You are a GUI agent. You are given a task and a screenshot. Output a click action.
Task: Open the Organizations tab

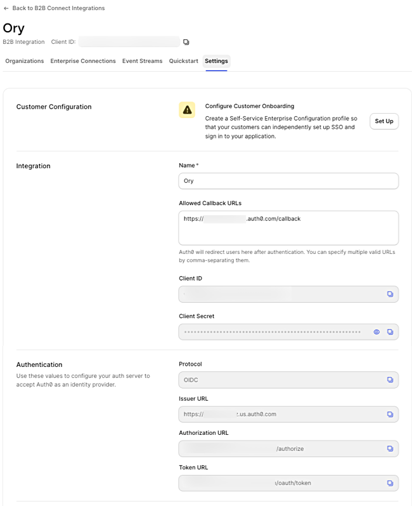pyautogui.click(x=25, y=61)
